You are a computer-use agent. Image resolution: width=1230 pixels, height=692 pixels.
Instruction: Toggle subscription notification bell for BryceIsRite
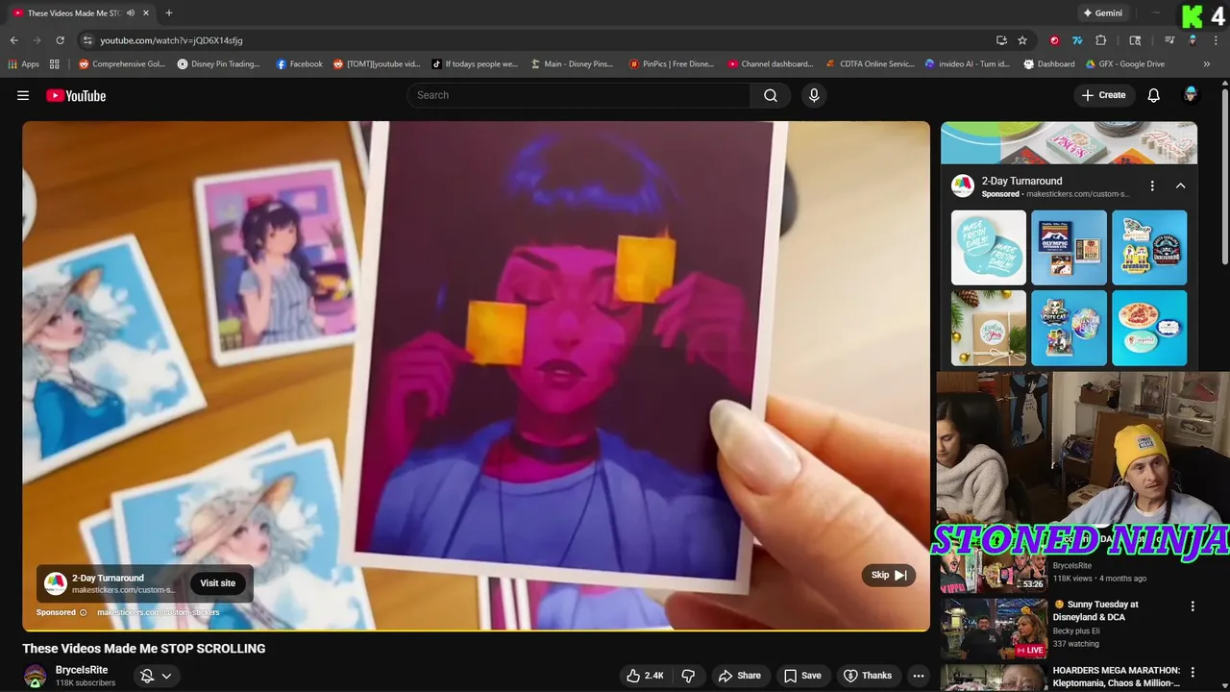[x=147, y=676]
